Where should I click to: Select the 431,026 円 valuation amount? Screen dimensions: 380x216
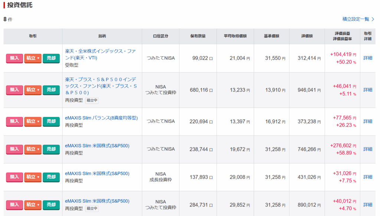(309, 177)
